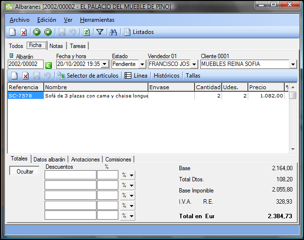Click the New record icon in main toolbar
304x240 pixels.
(x=13, y=32)
